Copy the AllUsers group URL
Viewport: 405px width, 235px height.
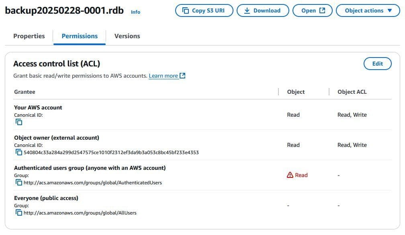[18, 212]
